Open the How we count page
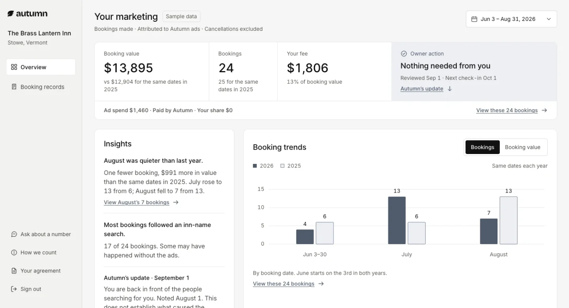569x308 pixels. point(41,252)
